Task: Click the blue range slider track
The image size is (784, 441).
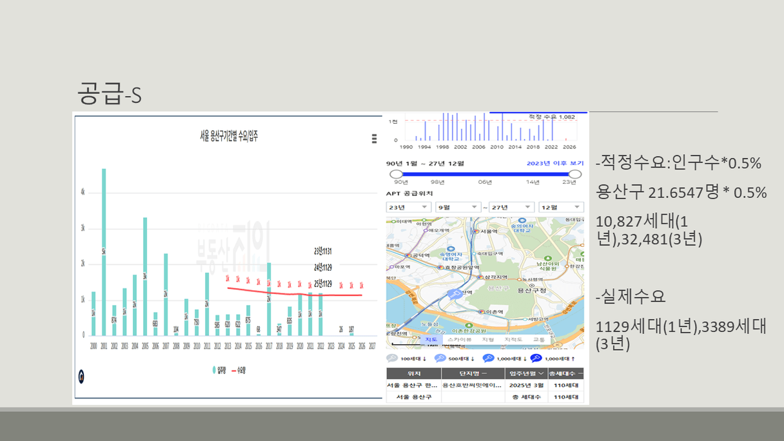Action: point(485,174)
